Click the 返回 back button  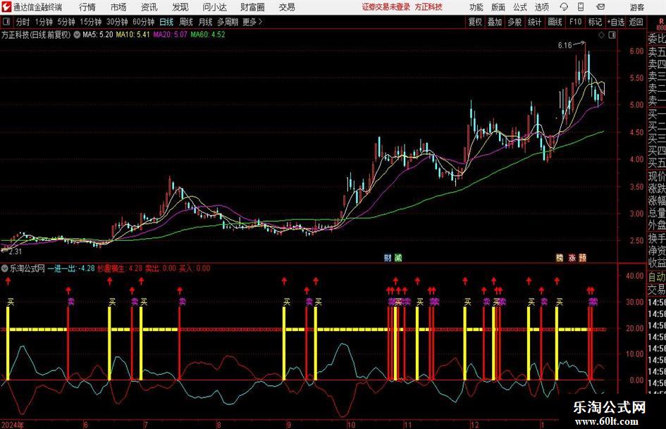point(636,22)
